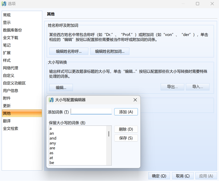Click the 添加 (A) button
219x181 pixels.
pyautogui.click(x=126, y=112)
